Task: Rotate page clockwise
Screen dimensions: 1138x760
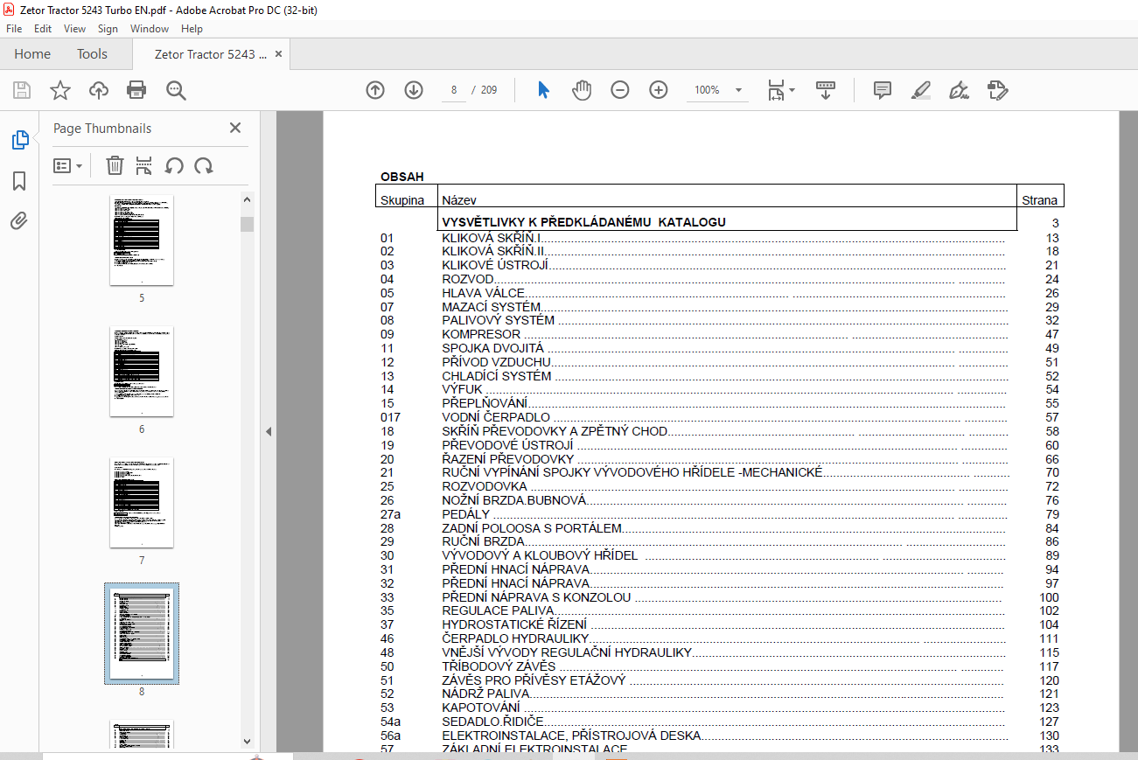Action: pyautogui.click(x=204, y=165)
